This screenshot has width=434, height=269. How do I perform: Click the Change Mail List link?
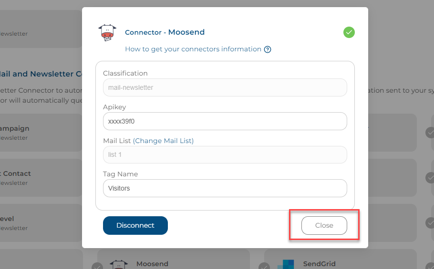coord(163,141)
